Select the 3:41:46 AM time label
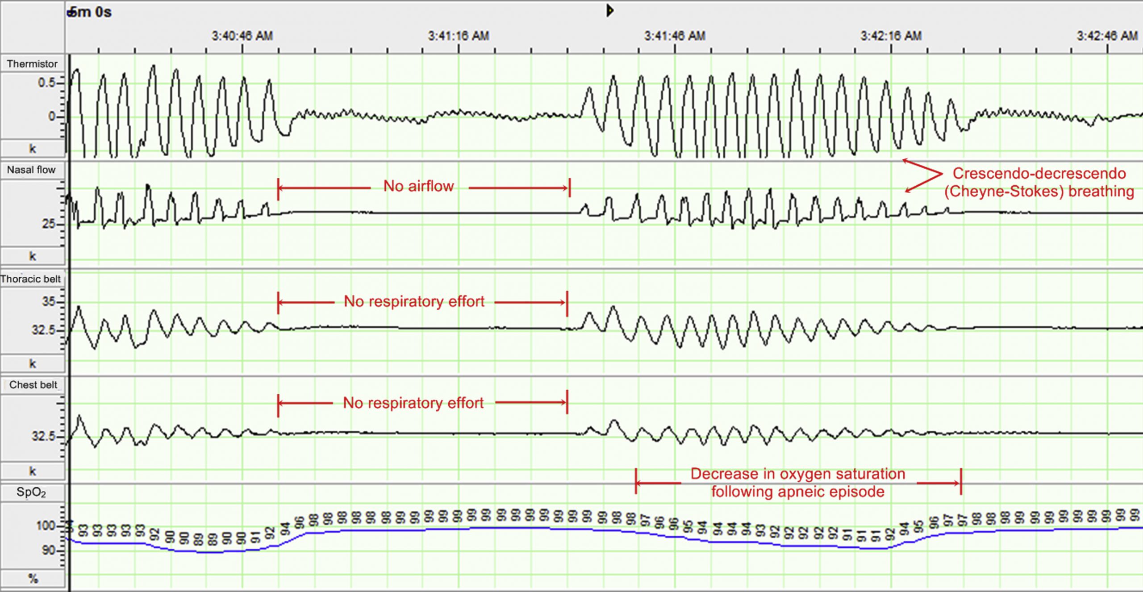 675,36
